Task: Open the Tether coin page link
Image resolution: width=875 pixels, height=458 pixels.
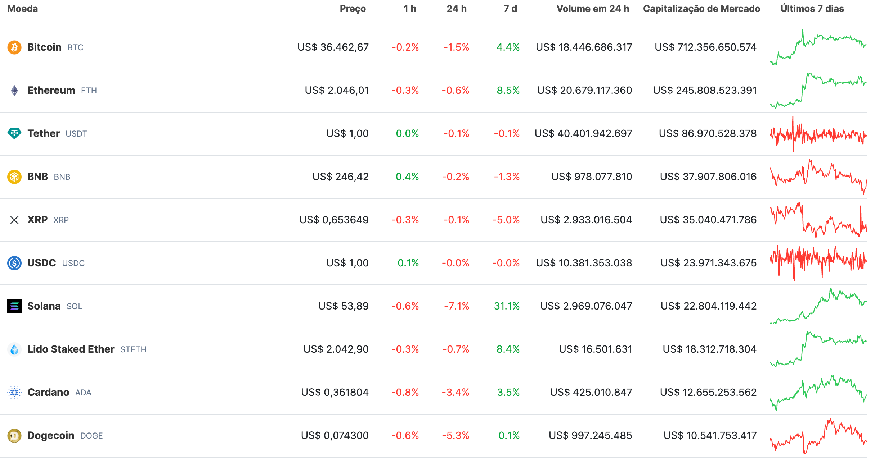Action: (44, 134)
